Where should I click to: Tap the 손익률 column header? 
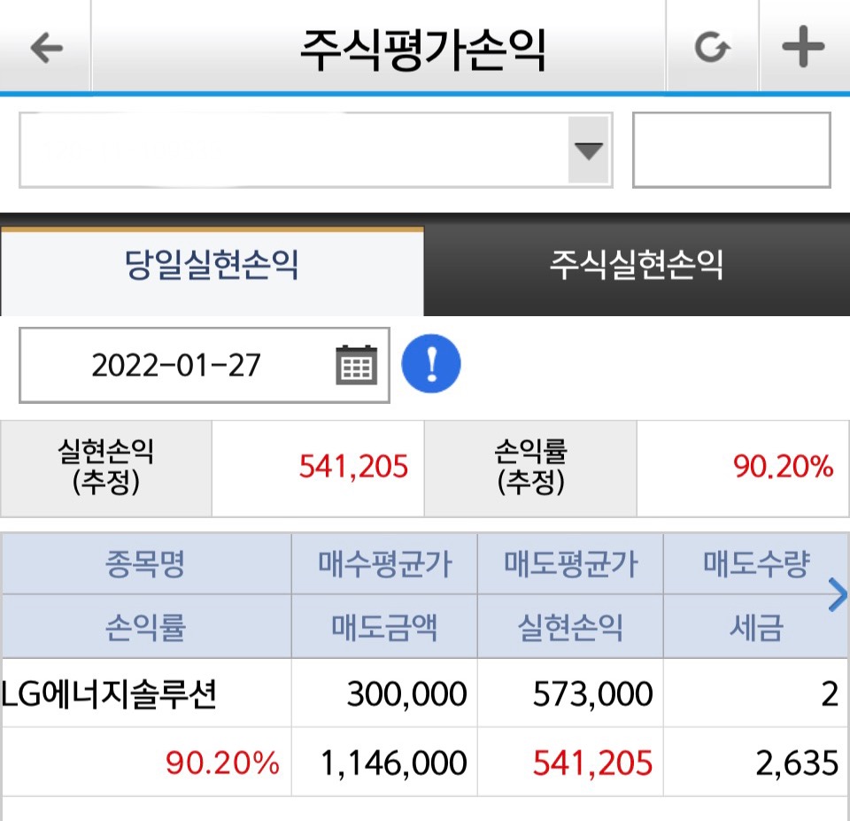tap(146, 627)
